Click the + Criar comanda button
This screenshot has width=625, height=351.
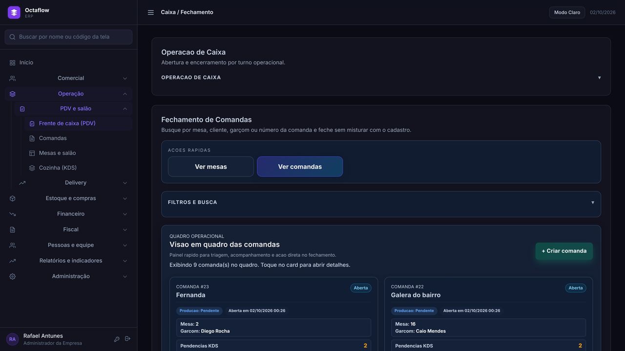tap(564, 251)
